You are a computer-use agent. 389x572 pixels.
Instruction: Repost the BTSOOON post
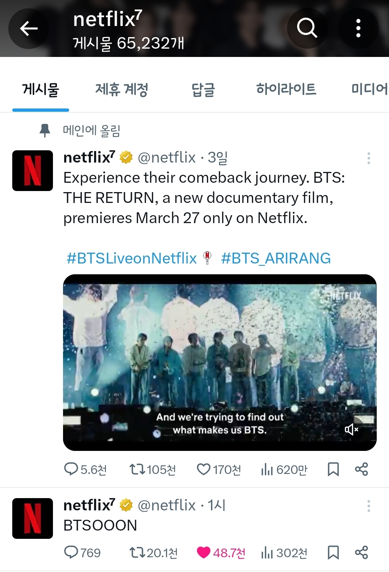click(x=137, y=552)
